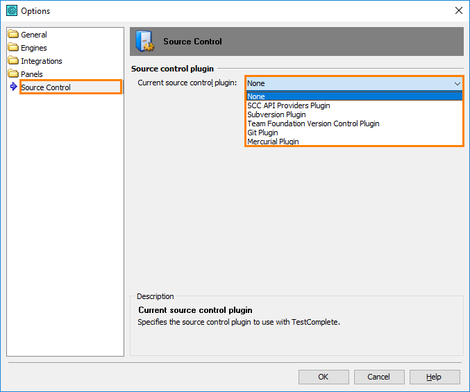Open Help for the Options dialog
This screenshot has height=392, width=470.
434,377
